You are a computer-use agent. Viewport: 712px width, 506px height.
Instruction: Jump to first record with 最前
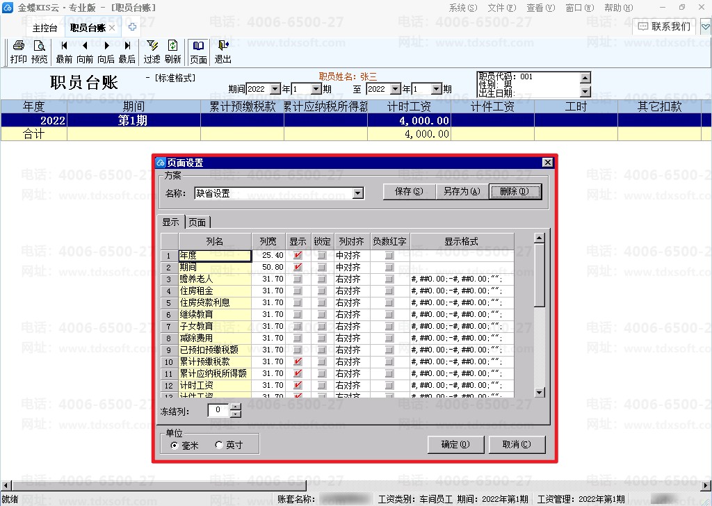64,52
